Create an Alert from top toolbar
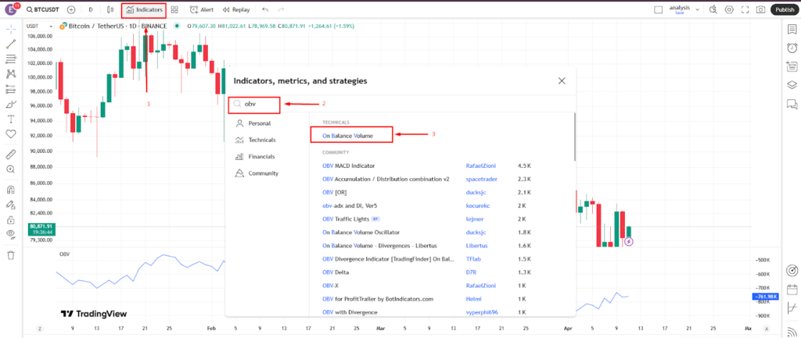 click(202, 9)
